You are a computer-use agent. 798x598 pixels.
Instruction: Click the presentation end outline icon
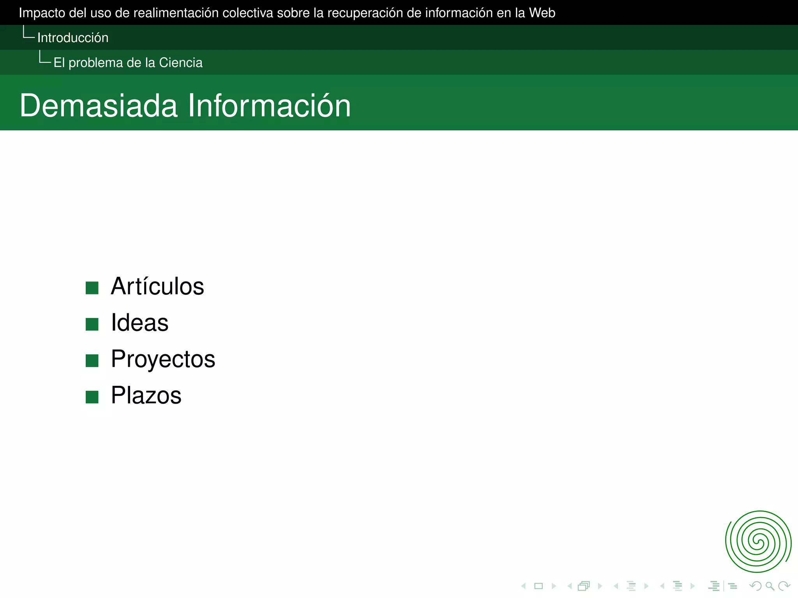733,586
